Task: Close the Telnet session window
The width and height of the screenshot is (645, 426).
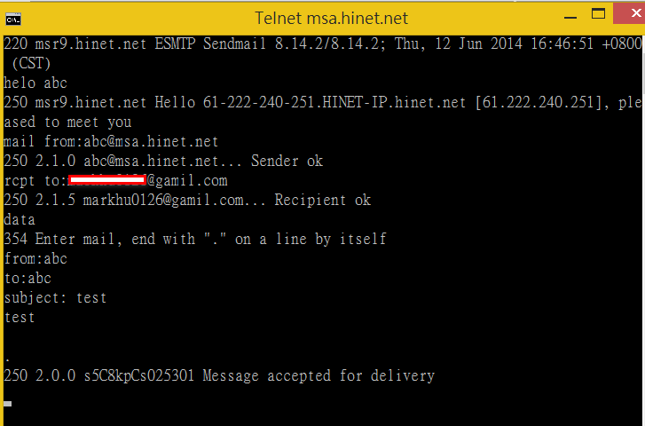Action: [629, 13]
